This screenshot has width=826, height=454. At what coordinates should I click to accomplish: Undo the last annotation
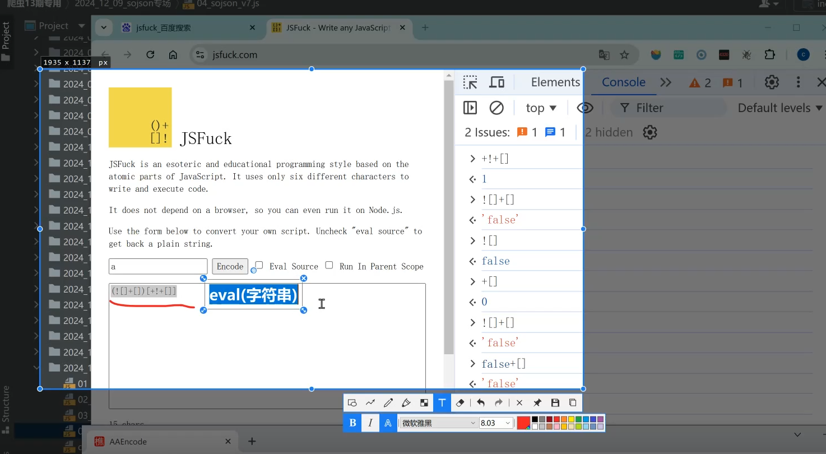[481, 403]
